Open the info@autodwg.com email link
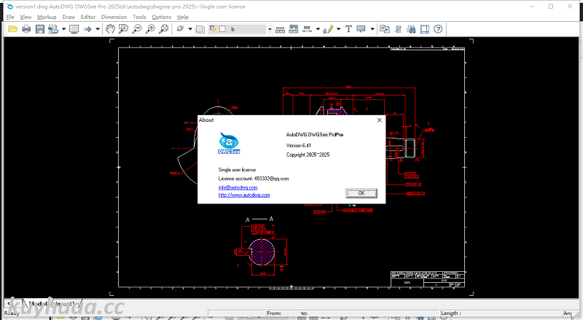This screenshot has height=320, width=583. (x=238, y=187)
